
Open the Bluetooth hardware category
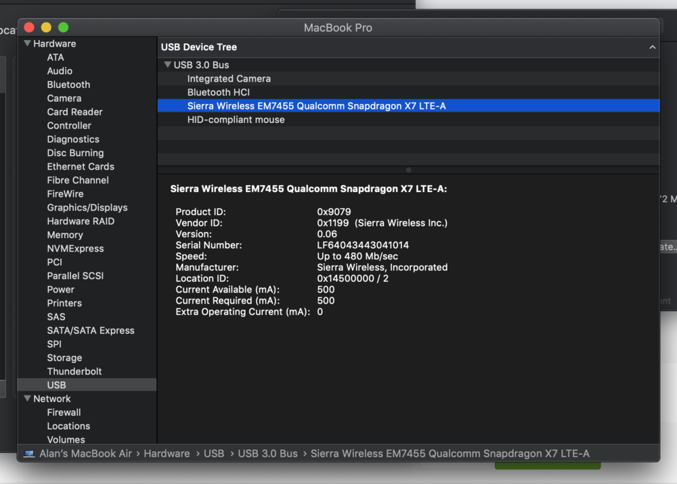68,84
